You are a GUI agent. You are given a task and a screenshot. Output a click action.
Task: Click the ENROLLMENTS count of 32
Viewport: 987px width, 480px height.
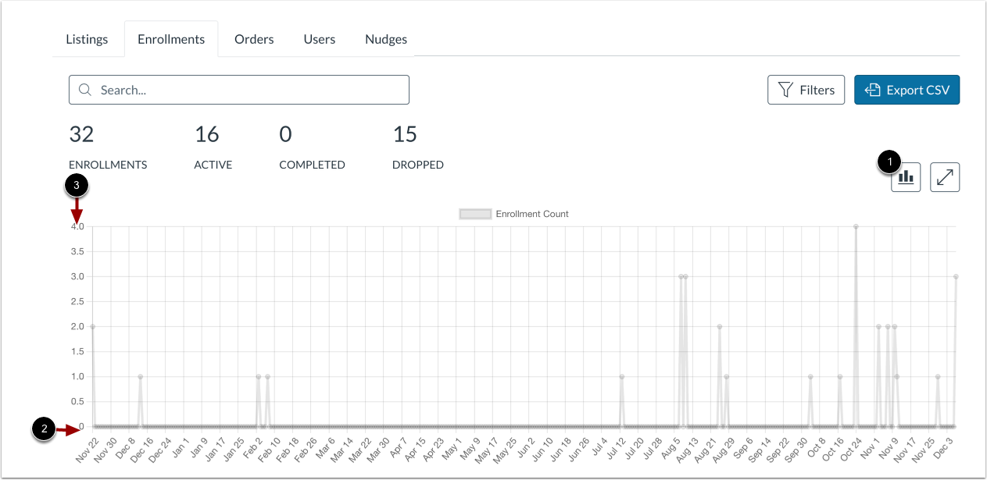click(82, 134)
